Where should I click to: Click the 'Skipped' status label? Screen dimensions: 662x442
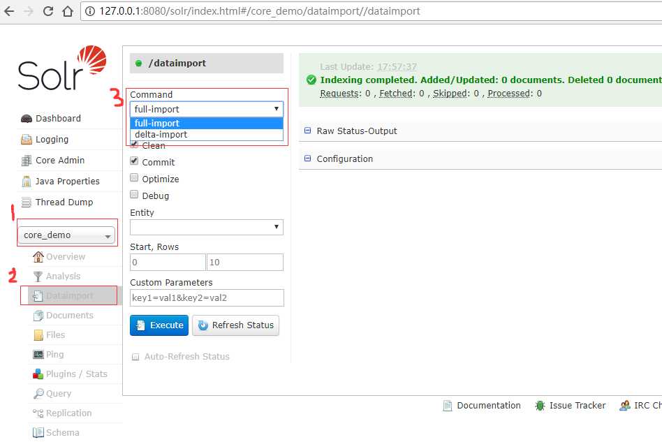click(450, 94)
